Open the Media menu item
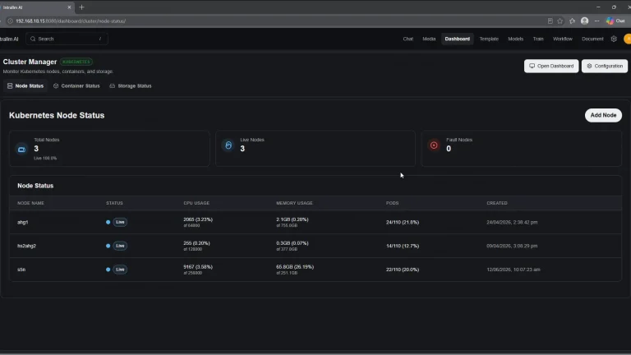The width and height of the screenshot is (631, 355). tap(429, 39)
